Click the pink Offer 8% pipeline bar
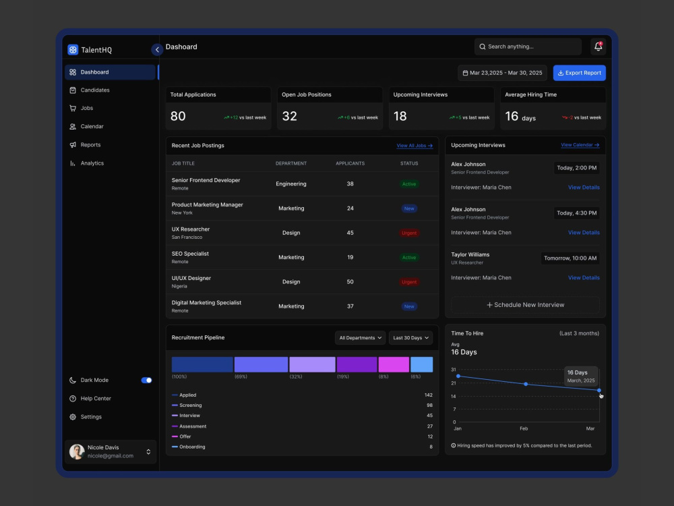 tap(394, 365)
